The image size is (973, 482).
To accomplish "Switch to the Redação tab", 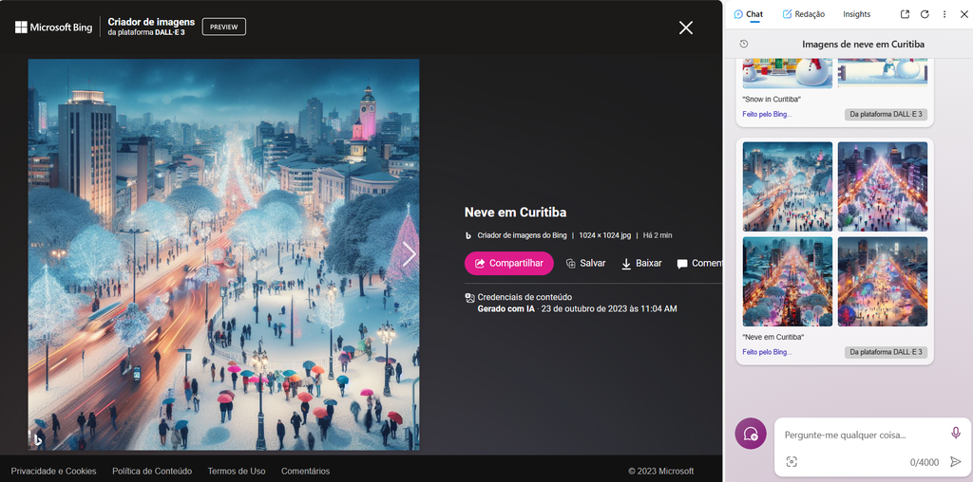I will coord(803,14).
